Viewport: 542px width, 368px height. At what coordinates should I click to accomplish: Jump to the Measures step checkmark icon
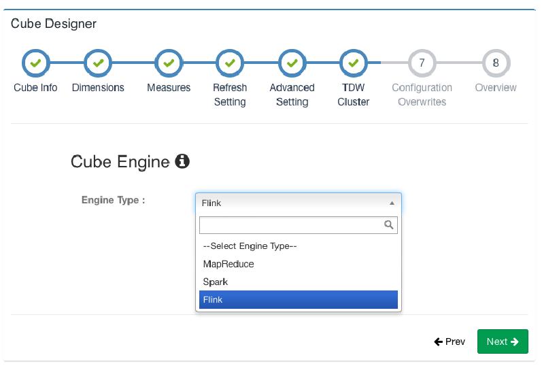click(169, 63)
